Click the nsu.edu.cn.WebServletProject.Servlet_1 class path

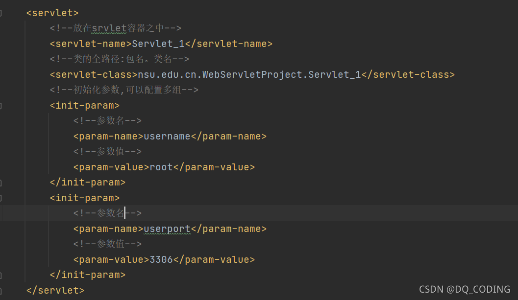click(x=249, y=74)
